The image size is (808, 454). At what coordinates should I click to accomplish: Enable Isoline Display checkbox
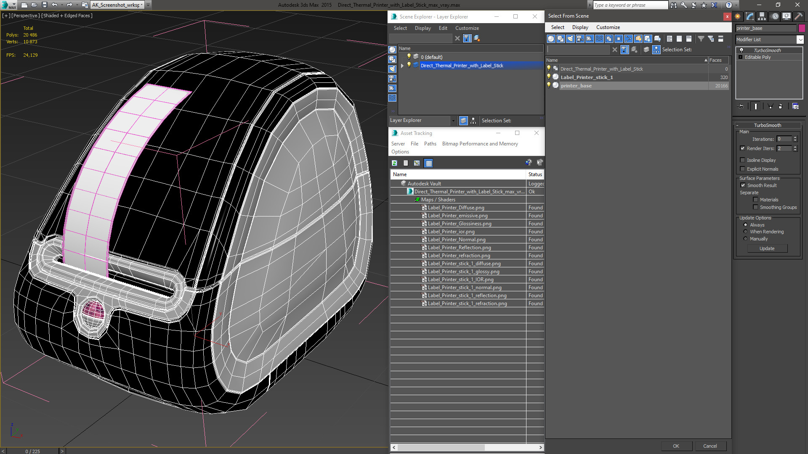pos(742,160)
